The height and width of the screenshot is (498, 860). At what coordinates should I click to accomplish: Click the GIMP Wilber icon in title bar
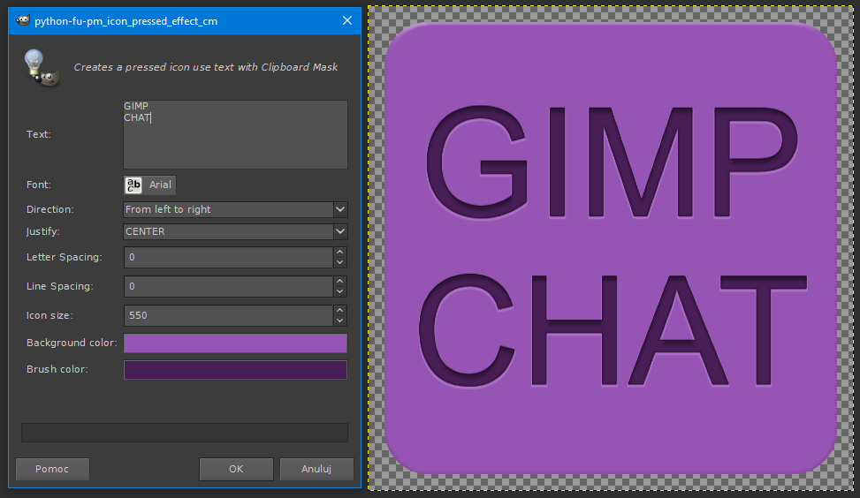23,20
